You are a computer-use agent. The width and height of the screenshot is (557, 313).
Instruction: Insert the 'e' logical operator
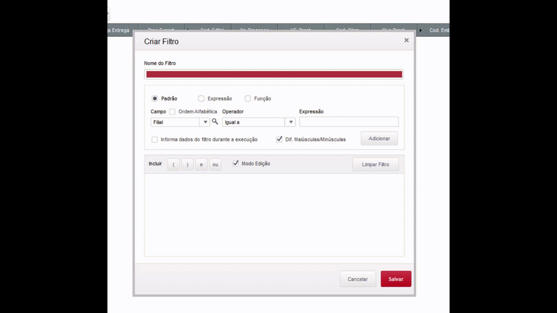pyautogui.click(x=201, y=164)
